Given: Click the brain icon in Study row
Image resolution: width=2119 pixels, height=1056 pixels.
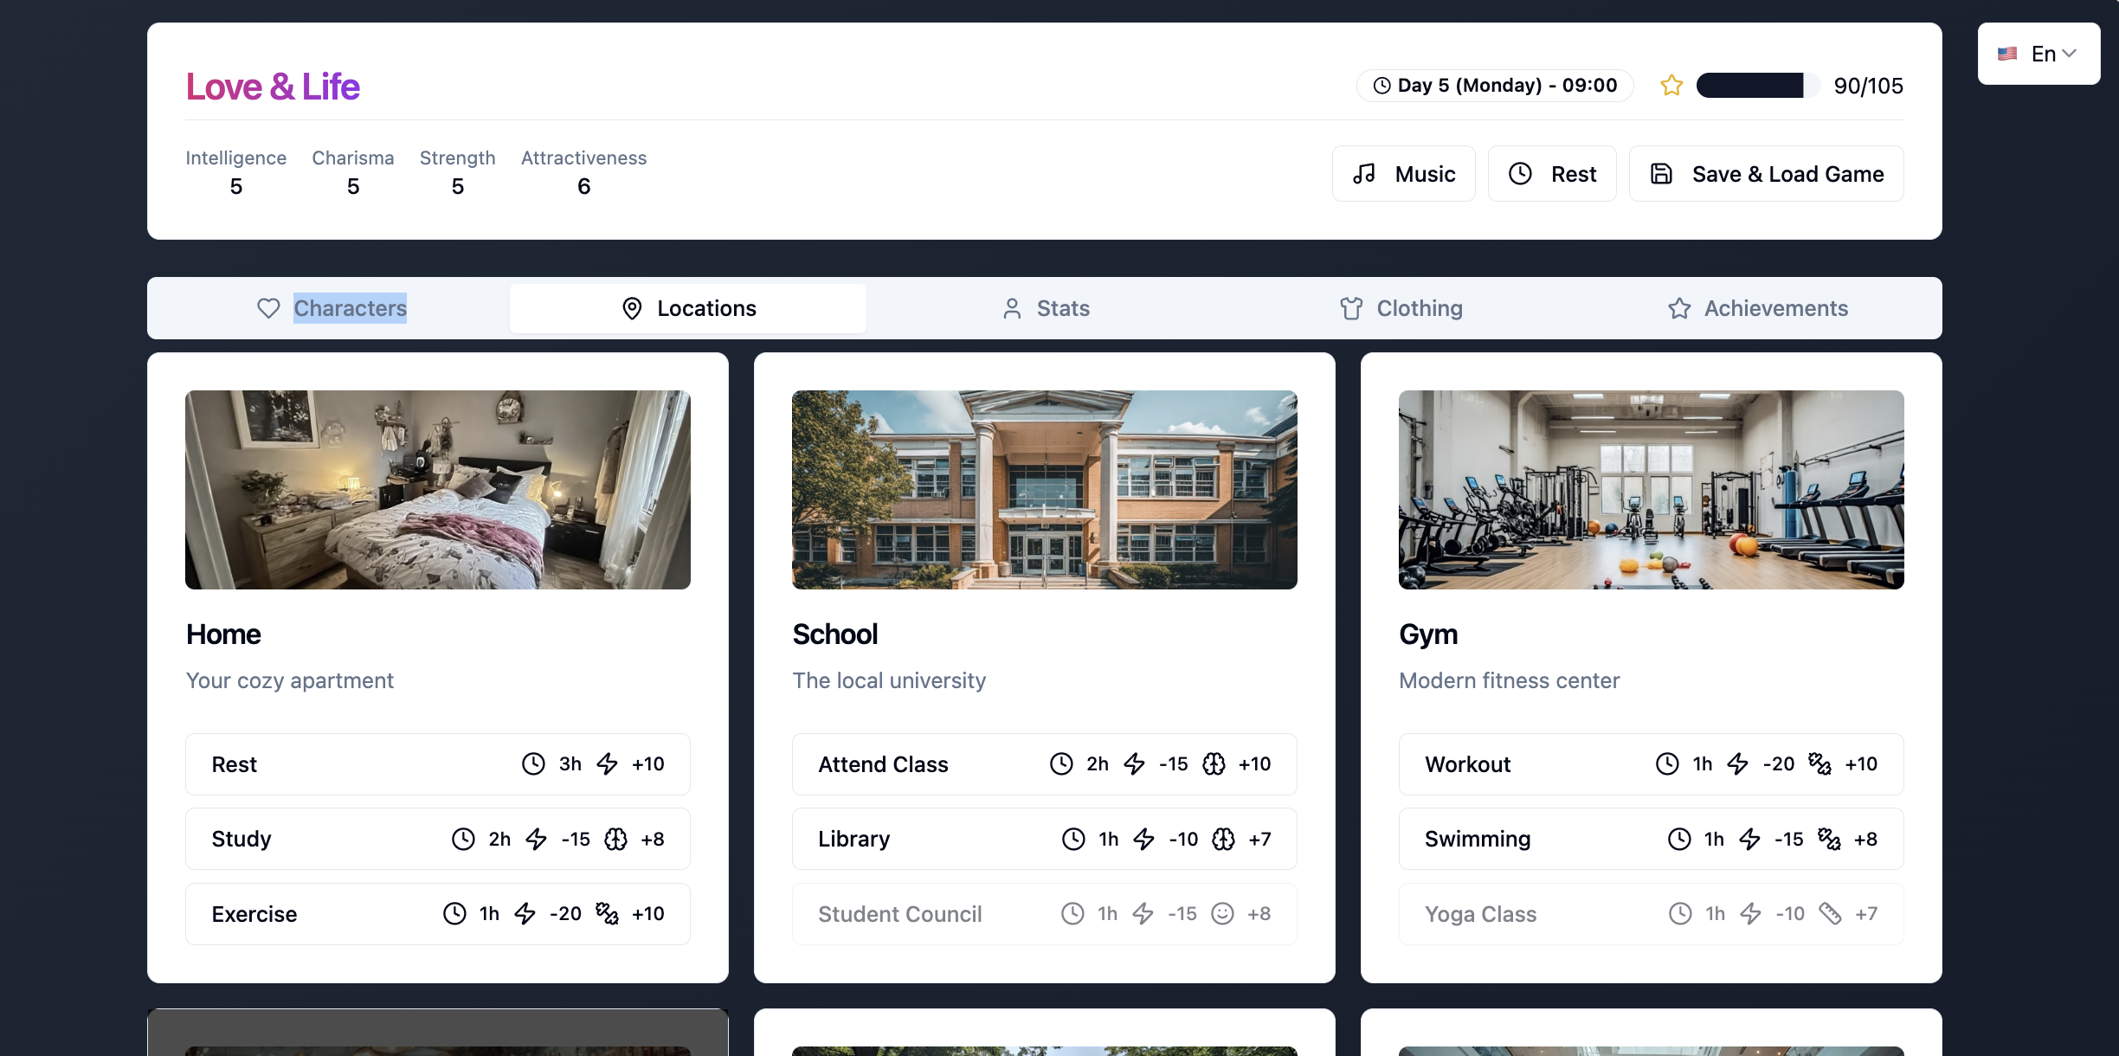Looking at the screenshot, I should tap(615, 839).
